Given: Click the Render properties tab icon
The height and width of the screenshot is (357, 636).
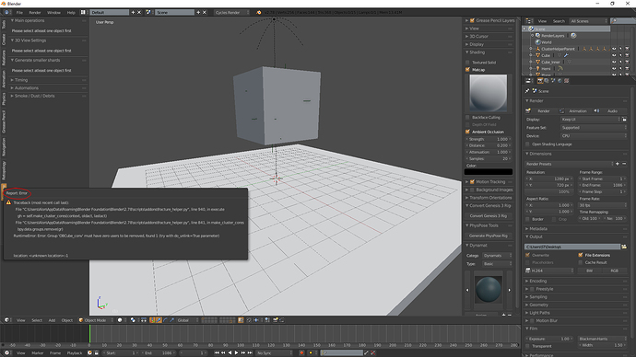Looking at the screenshot, I should (x=540, y=81).
